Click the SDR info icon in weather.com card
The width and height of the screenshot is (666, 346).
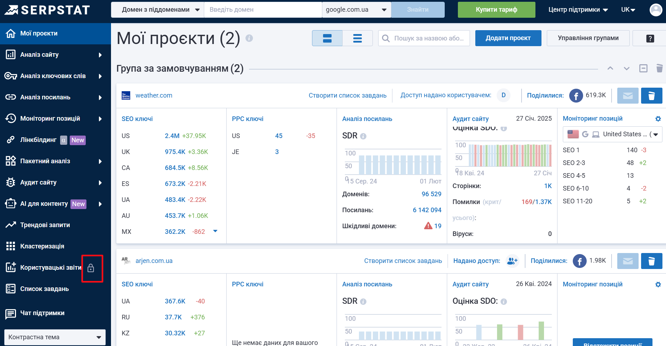coord(363,136)
